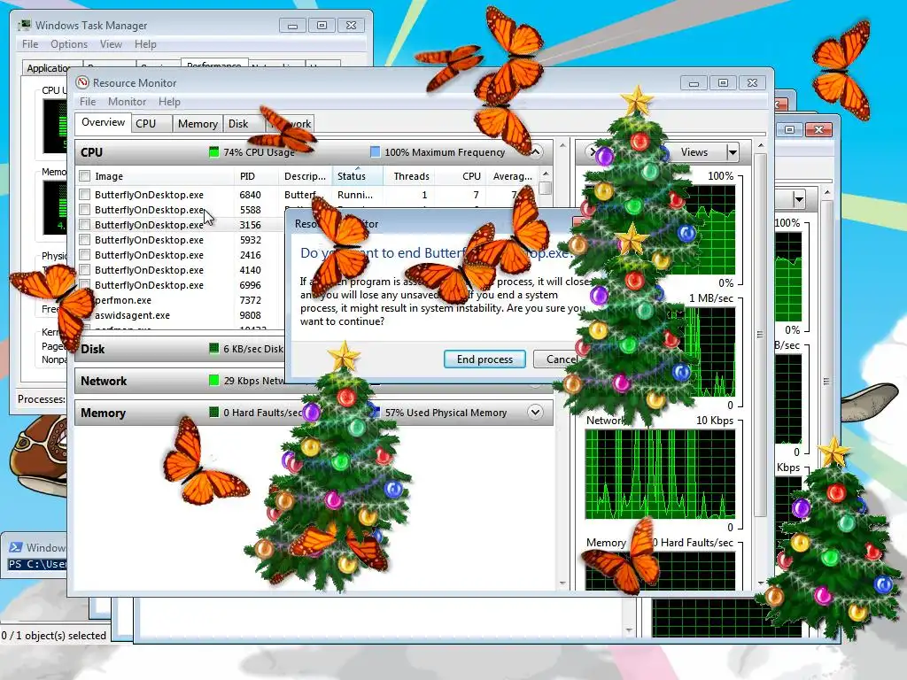
Task: Click the Hard Faults/sec indicator square
Action: pos(214,413)
